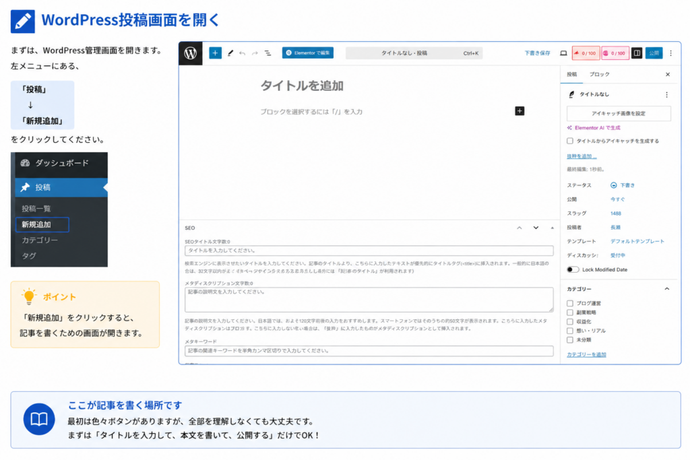The width and height of the screenshot is (690, 460).
Task: Open ディスカッション 受付中 setting
Action: point(618,255)
